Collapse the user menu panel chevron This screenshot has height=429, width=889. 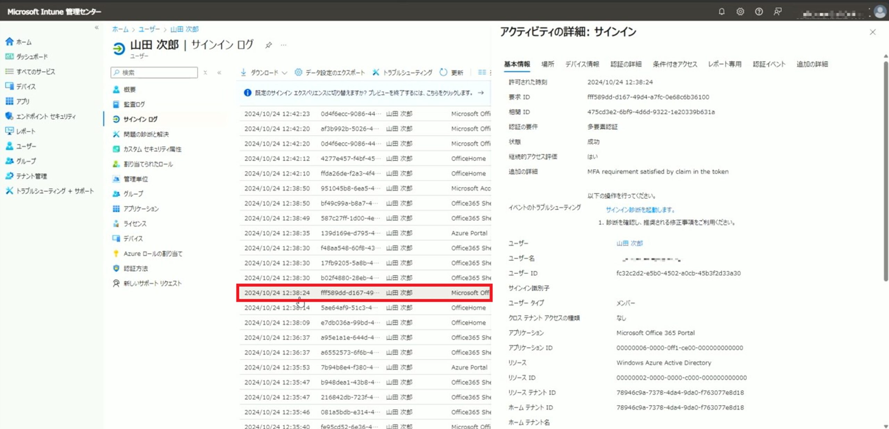pyautogui.click(x=219, y=73)
